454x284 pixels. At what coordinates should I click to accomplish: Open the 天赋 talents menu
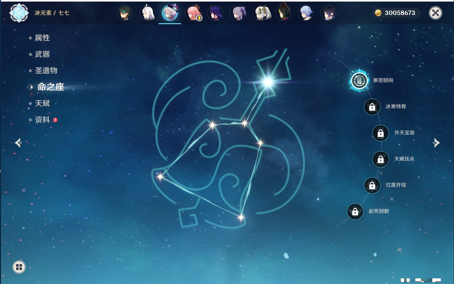tap(42, 103)
